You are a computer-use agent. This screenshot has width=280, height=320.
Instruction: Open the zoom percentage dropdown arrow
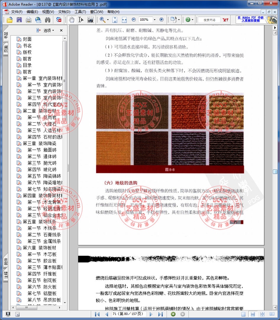[155, 20]
